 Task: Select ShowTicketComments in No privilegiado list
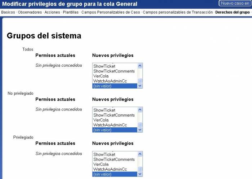pyautogui.click(x=114, y=115)
